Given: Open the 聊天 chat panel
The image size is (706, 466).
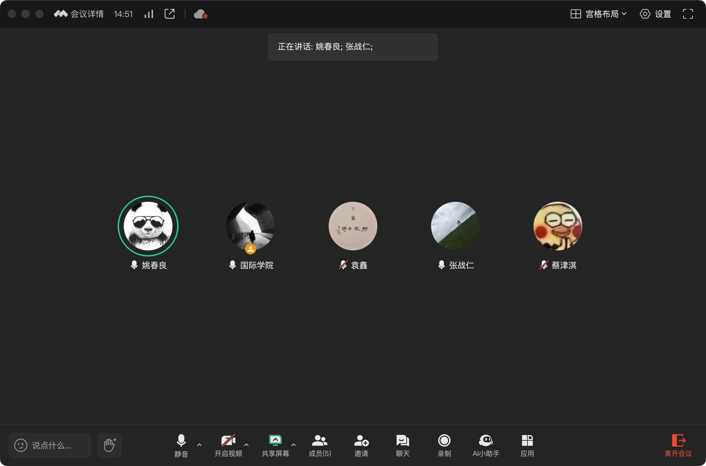Looking at the screenshot, I should [402, 445].
